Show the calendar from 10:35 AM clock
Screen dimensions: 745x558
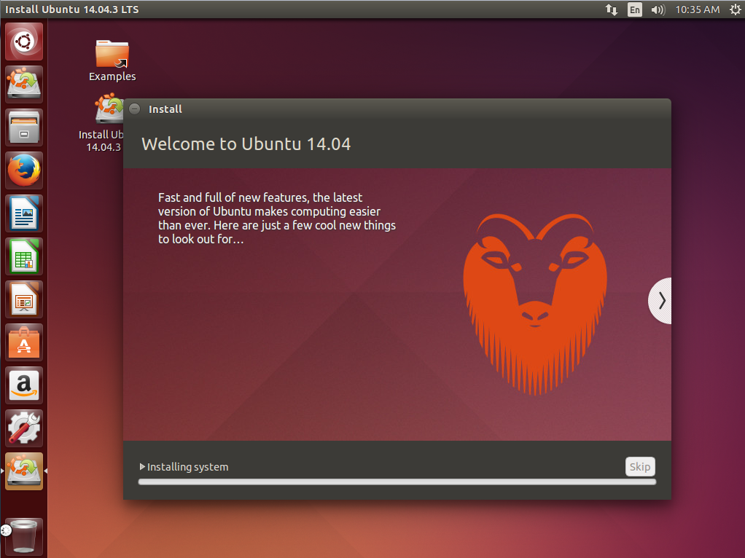click(x=698, y=9)
